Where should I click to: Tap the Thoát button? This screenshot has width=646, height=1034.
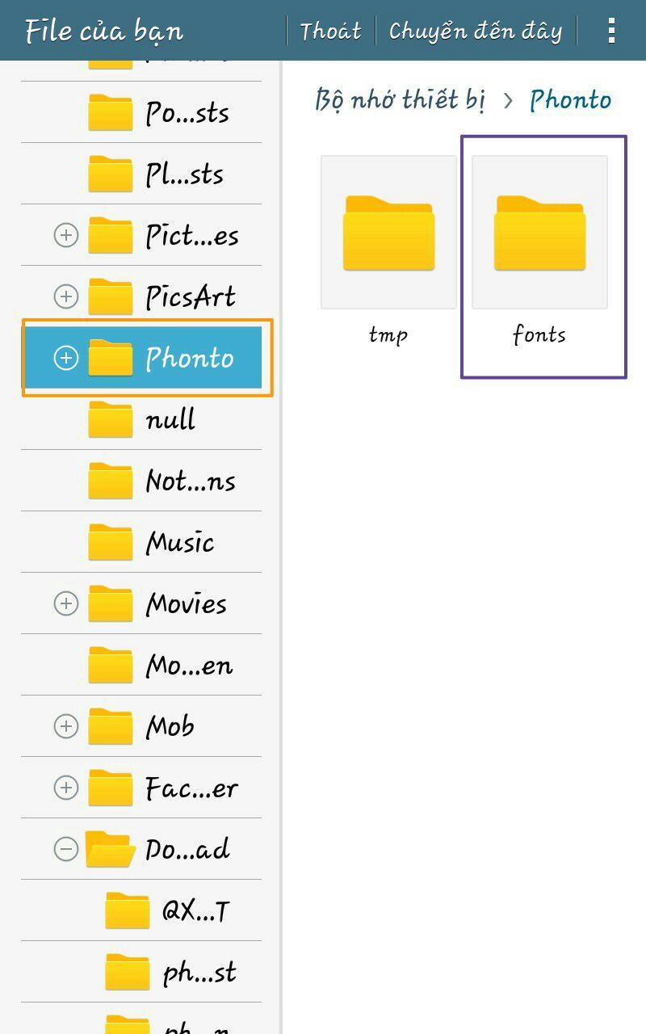click(330, 31)
